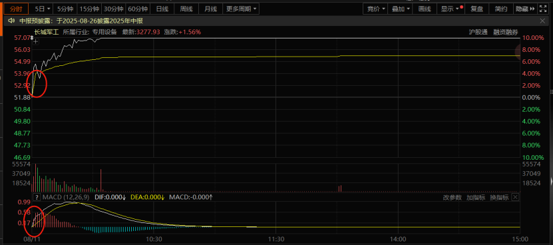Click the 换指标 change indicator link
The width and height of the screenshot is (553, 245).
(499, 197)
